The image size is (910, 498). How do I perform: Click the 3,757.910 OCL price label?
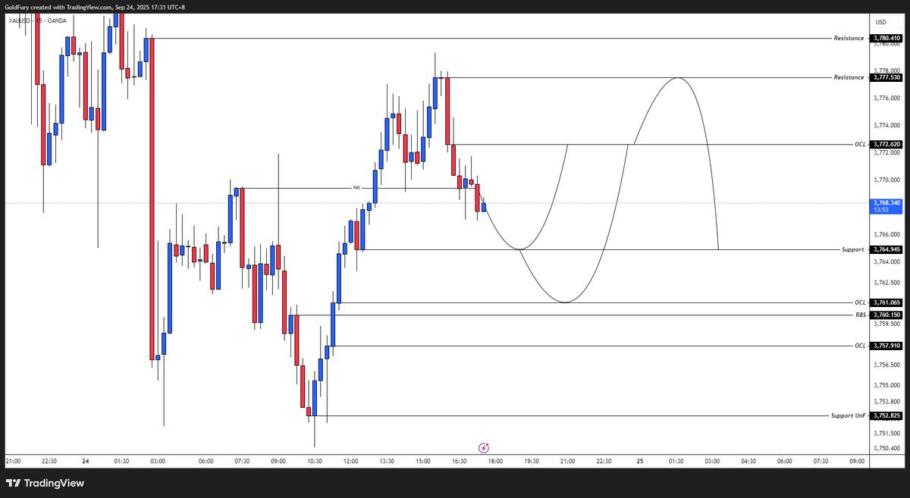tap(886, 346)
